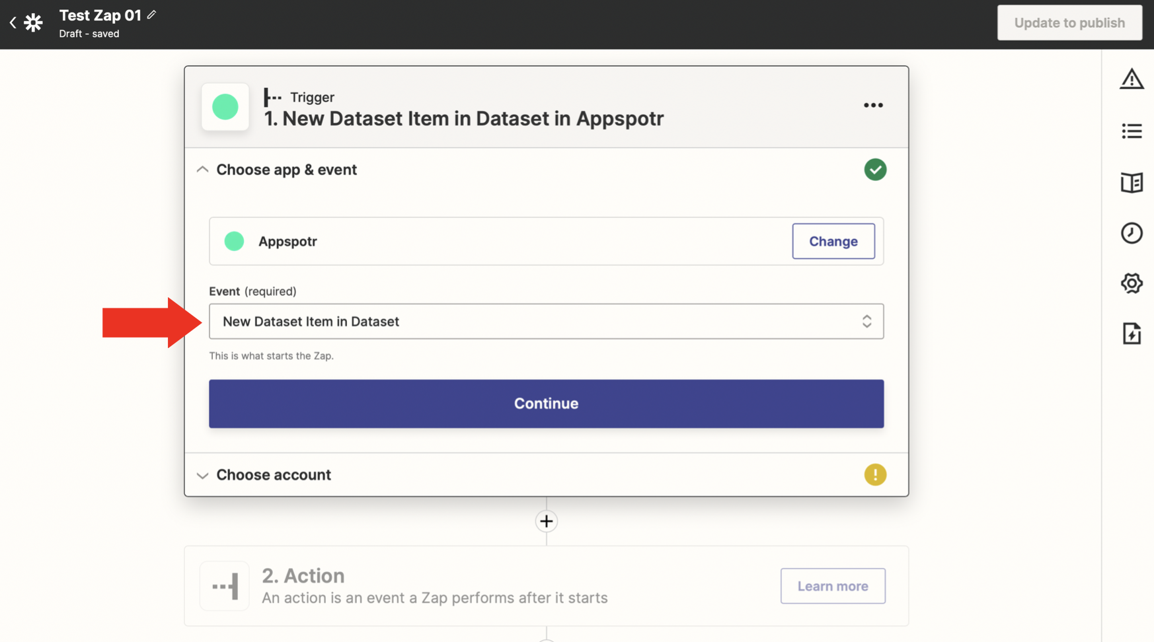Click the small green Appspotr icon in app row

[x=234, y=241]
